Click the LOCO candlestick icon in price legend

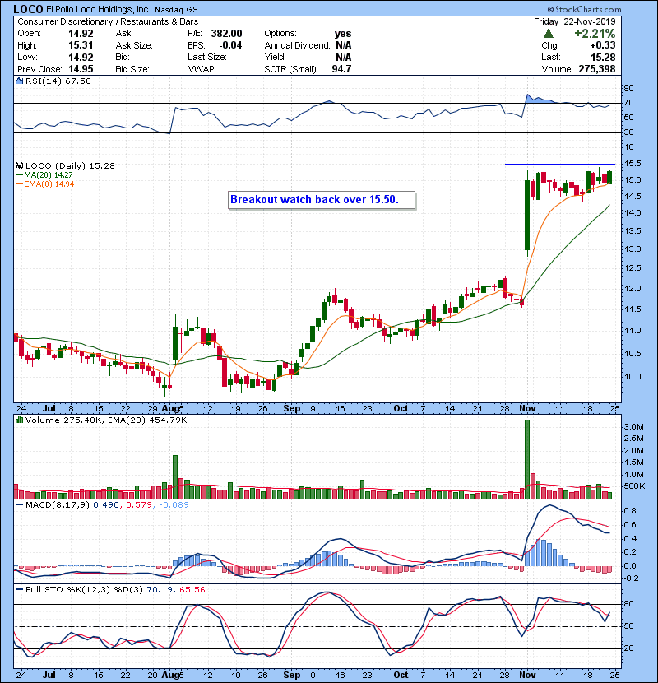click(x=19, y=166)
